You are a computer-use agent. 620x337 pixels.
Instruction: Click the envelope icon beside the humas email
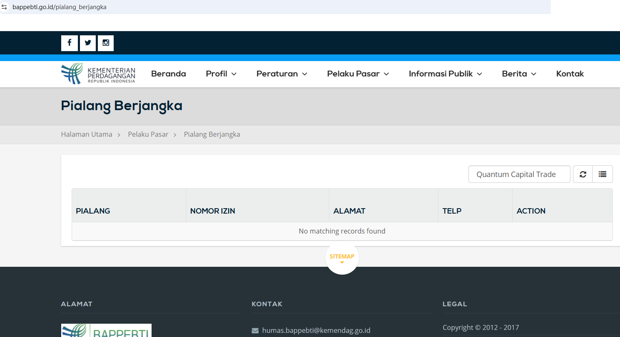point(255,331)
